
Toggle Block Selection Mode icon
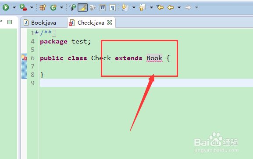click(x=103, y=7)
